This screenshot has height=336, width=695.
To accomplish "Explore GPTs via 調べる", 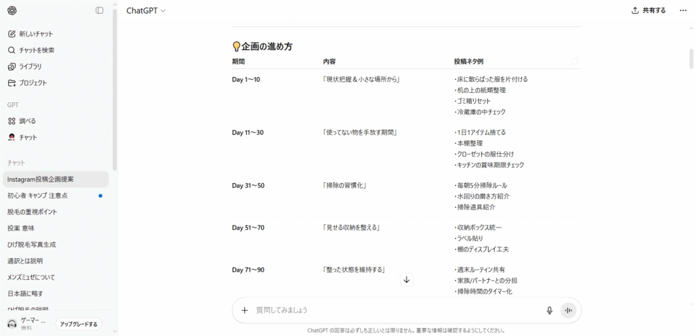I will coord(27,121).
